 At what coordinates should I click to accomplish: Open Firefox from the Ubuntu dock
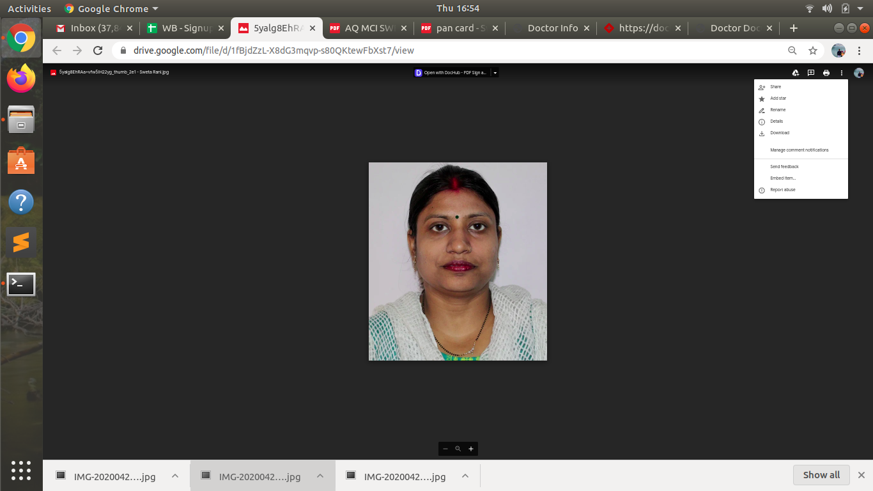pos(21,79)
